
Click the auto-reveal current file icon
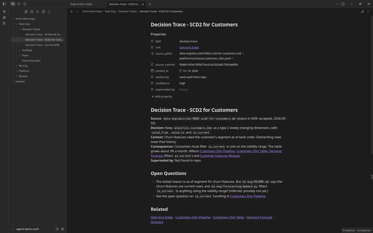[43, 12]
